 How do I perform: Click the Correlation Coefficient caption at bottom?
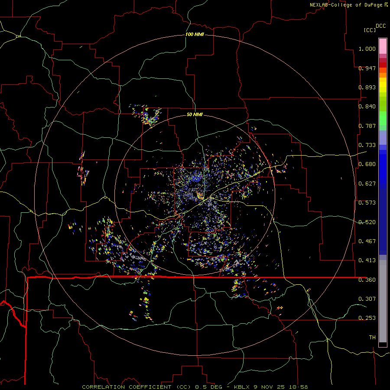[x=195, y=387]
